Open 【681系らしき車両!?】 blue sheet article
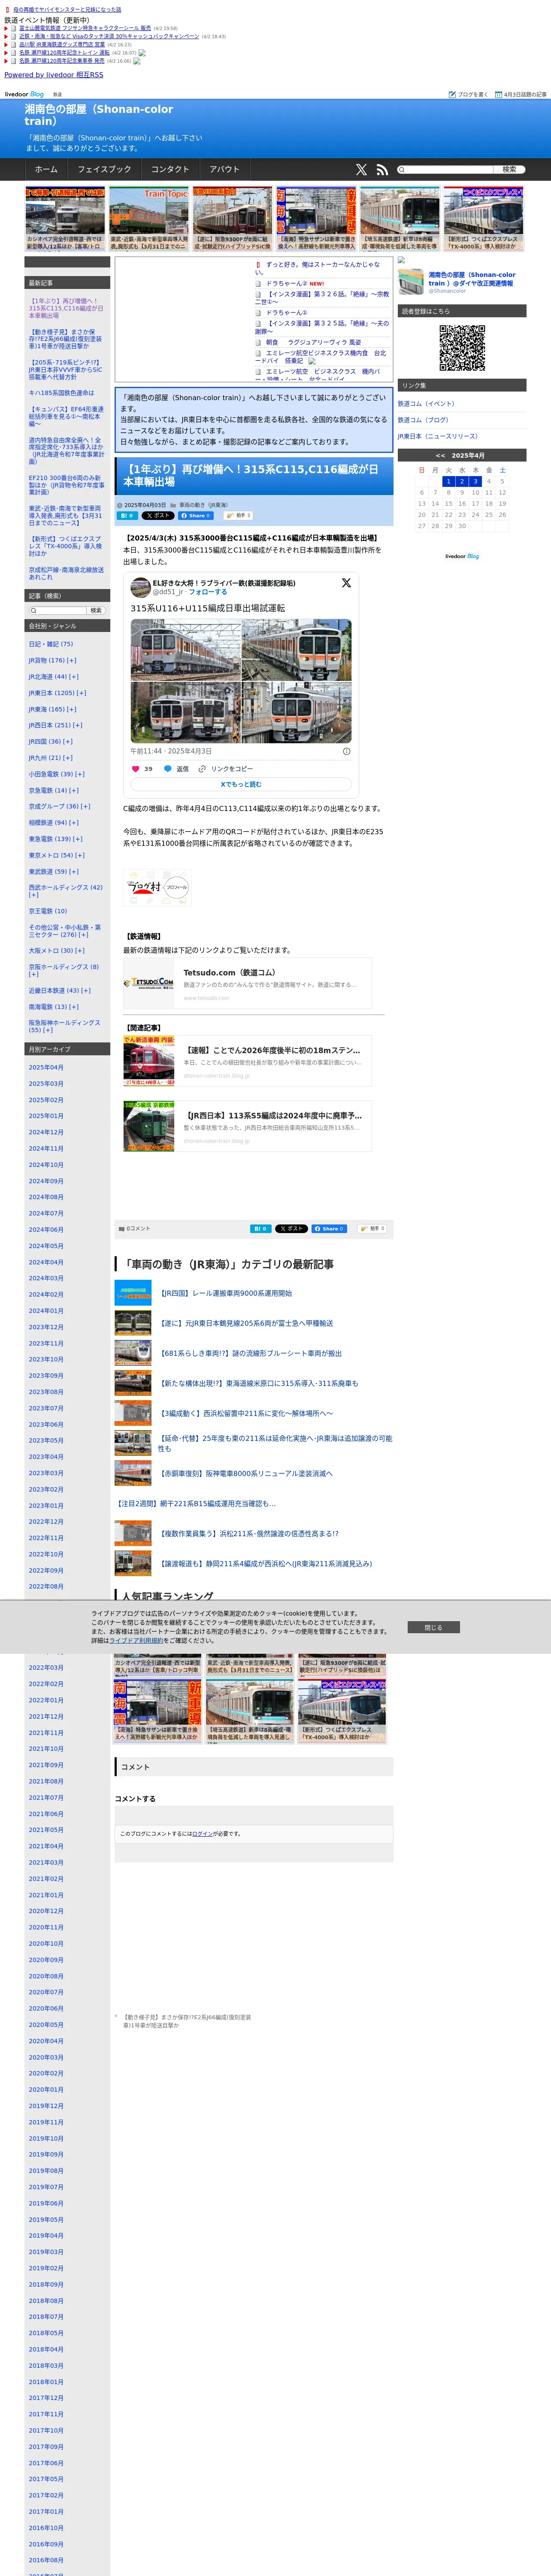This screenshot has height=2576, width=551. 250,1353
